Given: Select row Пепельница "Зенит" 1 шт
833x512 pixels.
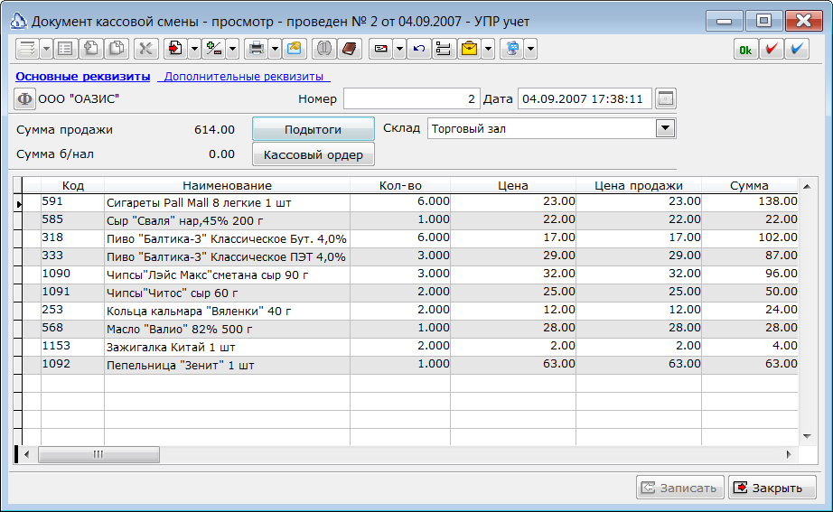Looking at the screenshot, I should pyautogui.click(x=409, y=365).
